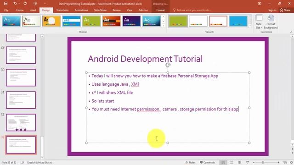Apply the dark orange theme thumbnail

point(112,21)
